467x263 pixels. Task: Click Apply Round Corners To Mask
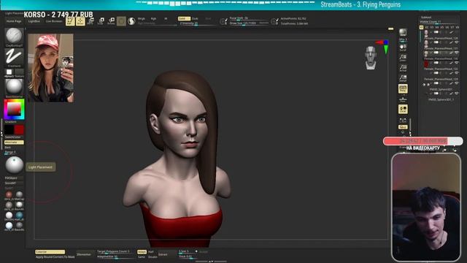pos(55,256)
